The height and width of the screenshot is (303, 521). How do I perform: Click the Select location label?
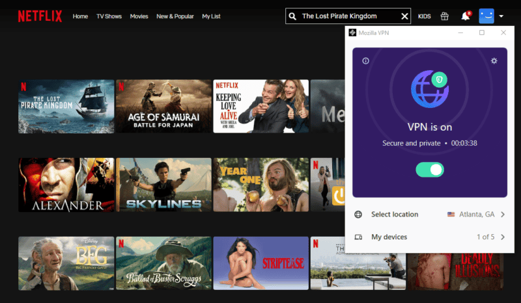coord(395,215)
